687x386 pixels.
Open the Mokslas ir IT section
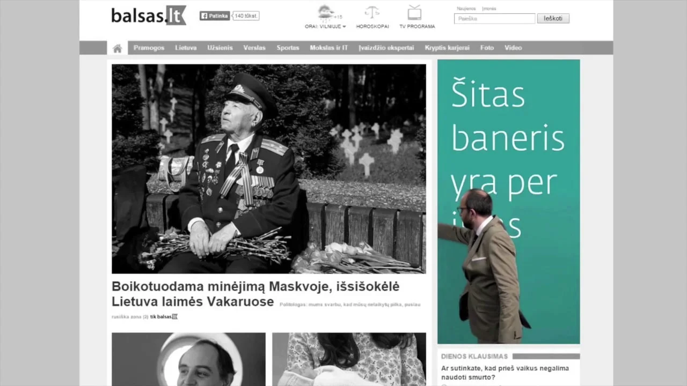328,48
